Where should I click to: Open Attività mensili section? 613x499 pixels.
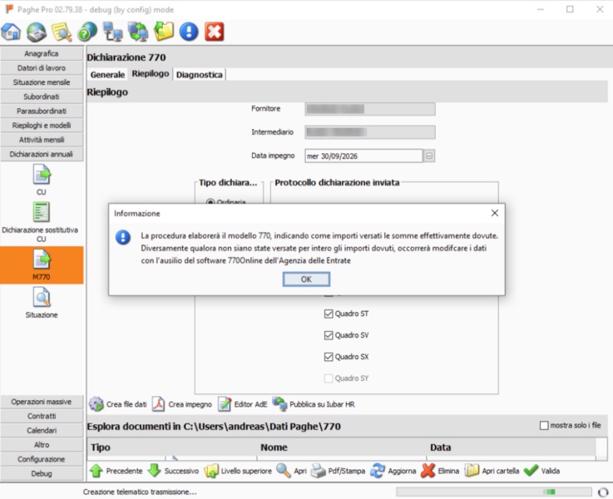click(x=42, y=140)
